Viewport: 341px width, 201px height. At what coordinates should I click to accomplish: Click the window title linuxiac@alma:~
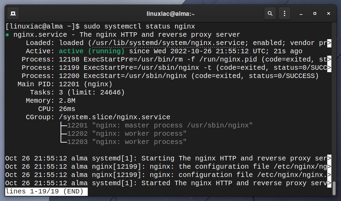click(x=171, y=14)
